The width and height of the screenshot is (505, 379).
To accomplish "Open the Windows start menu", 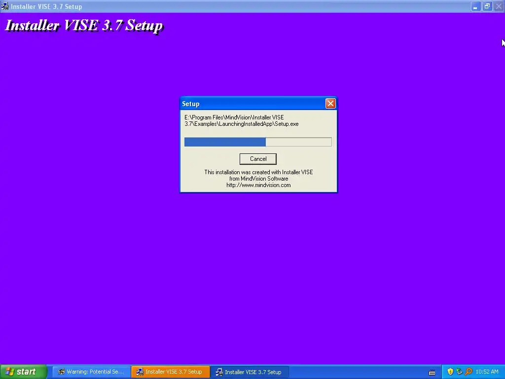I will tap(24, 372).
